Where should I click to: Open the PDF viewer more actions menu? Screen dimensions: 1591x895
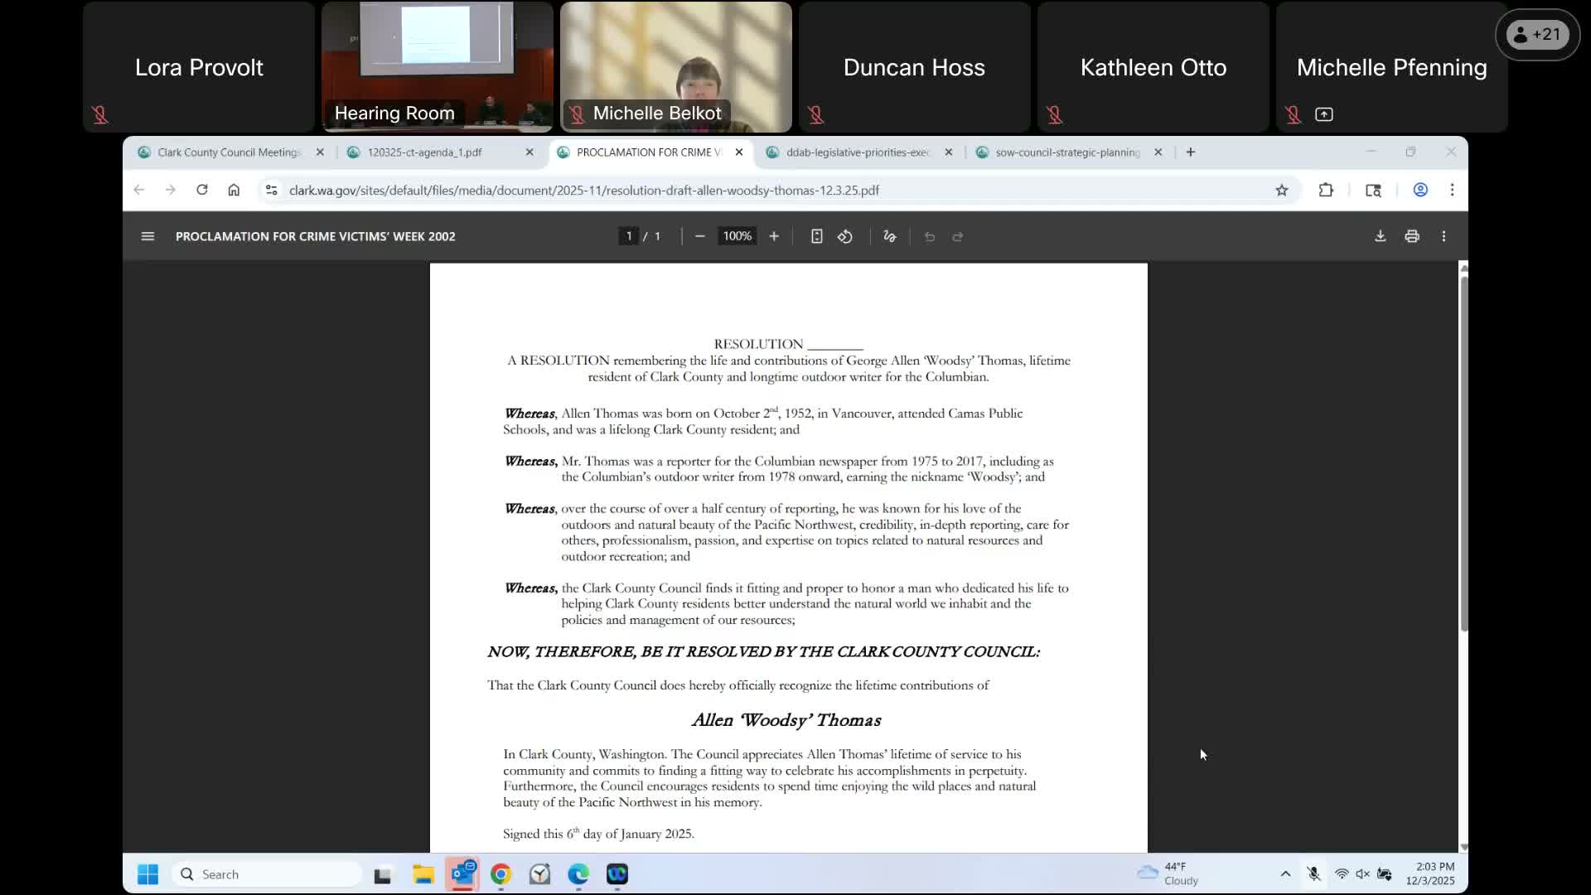point(1444,236)
